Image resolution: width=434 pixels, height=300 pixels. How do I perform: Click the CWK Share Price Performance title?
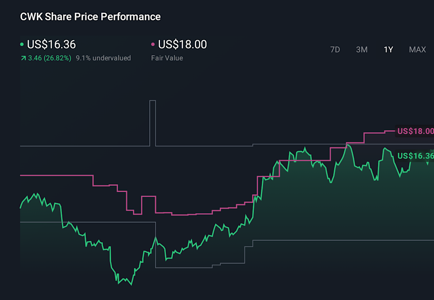(x=90, y=17)
